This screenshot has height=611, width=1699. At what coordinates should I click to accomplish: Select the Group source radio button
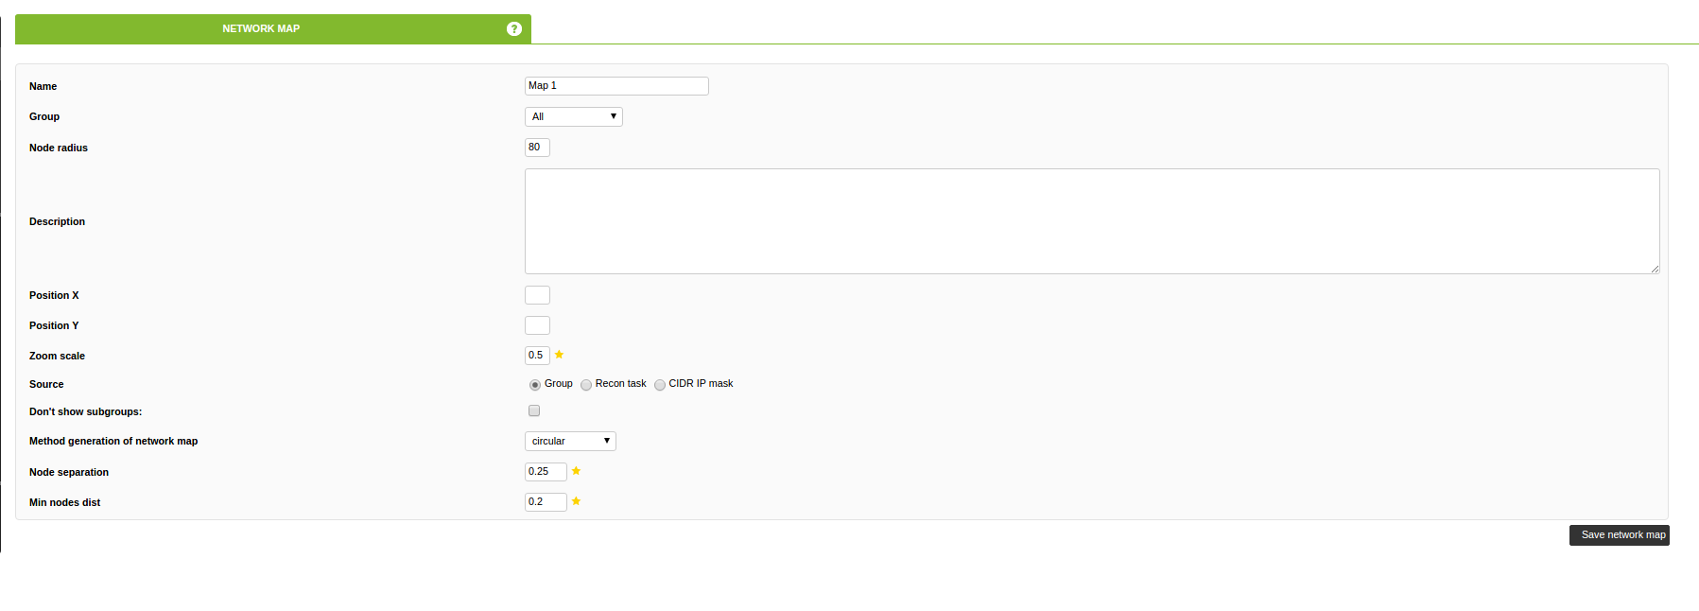coord(535,385)
